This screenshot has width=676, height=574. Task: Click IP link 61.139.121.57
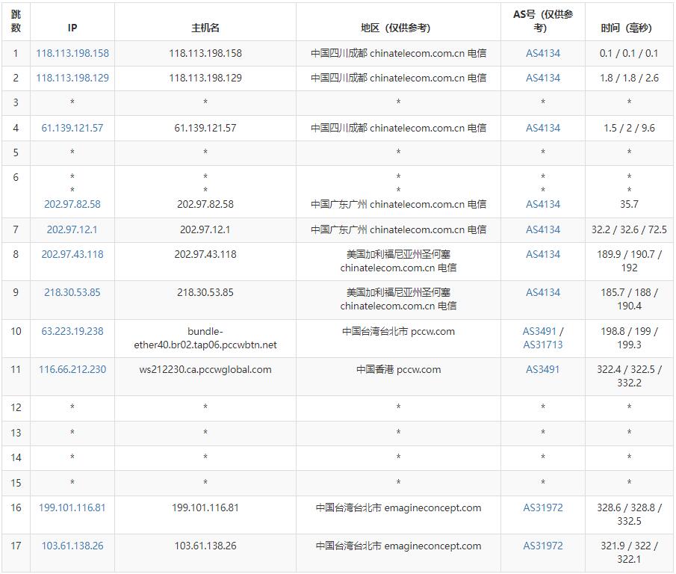[72, 128]
